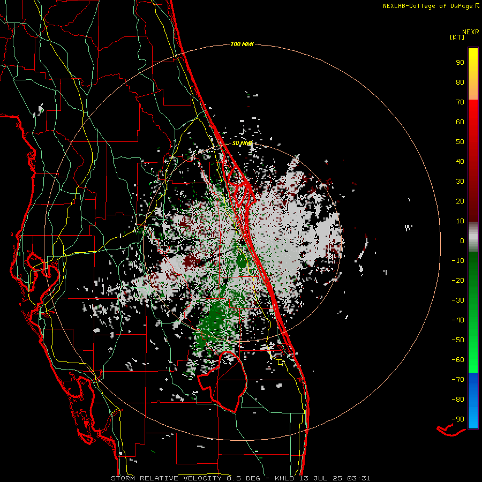Click the 90 value on velocity scale
482x482 pixels.
click(460, 63)
